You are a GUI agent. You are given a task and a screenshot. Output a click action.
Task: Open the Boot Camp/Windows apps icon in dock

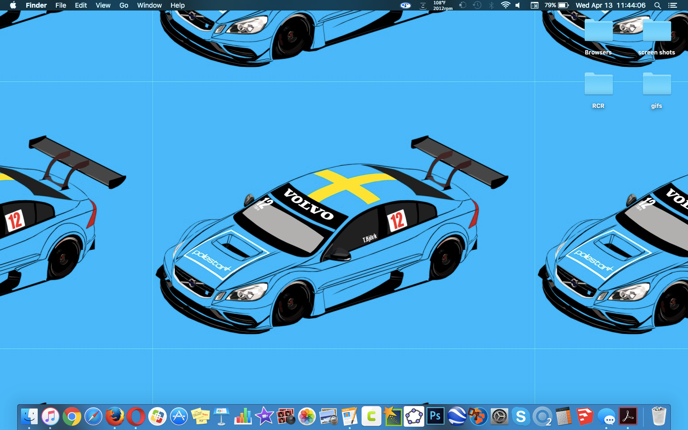[x=157, y=417]
